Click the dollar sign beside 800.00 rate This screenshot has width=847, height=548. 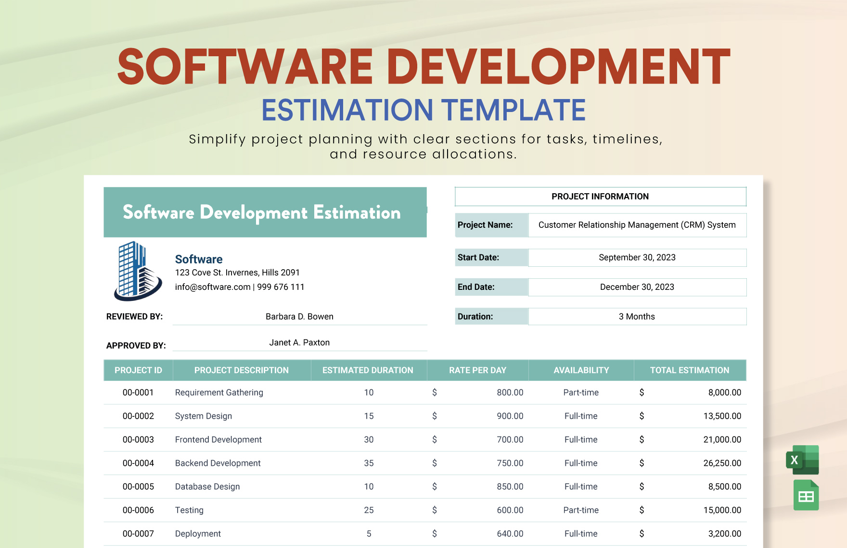click(x=435, y=392)
